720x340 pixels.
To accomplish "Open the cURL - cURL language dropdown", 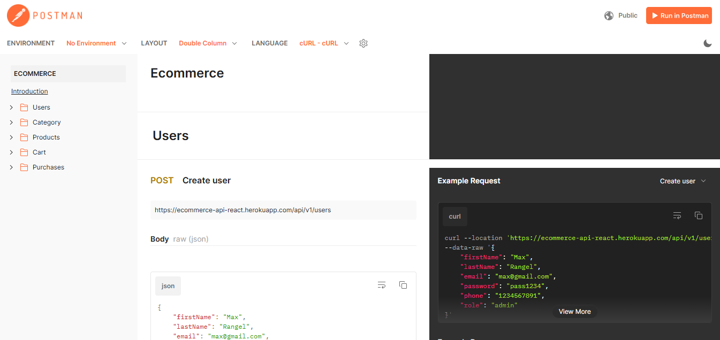I will (324, 43).
